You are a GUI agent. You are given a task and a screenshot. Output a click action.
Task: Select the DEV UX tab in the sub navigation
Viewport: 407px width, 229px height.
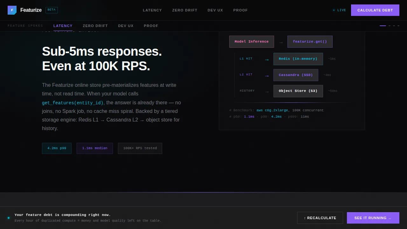(126, 26)
